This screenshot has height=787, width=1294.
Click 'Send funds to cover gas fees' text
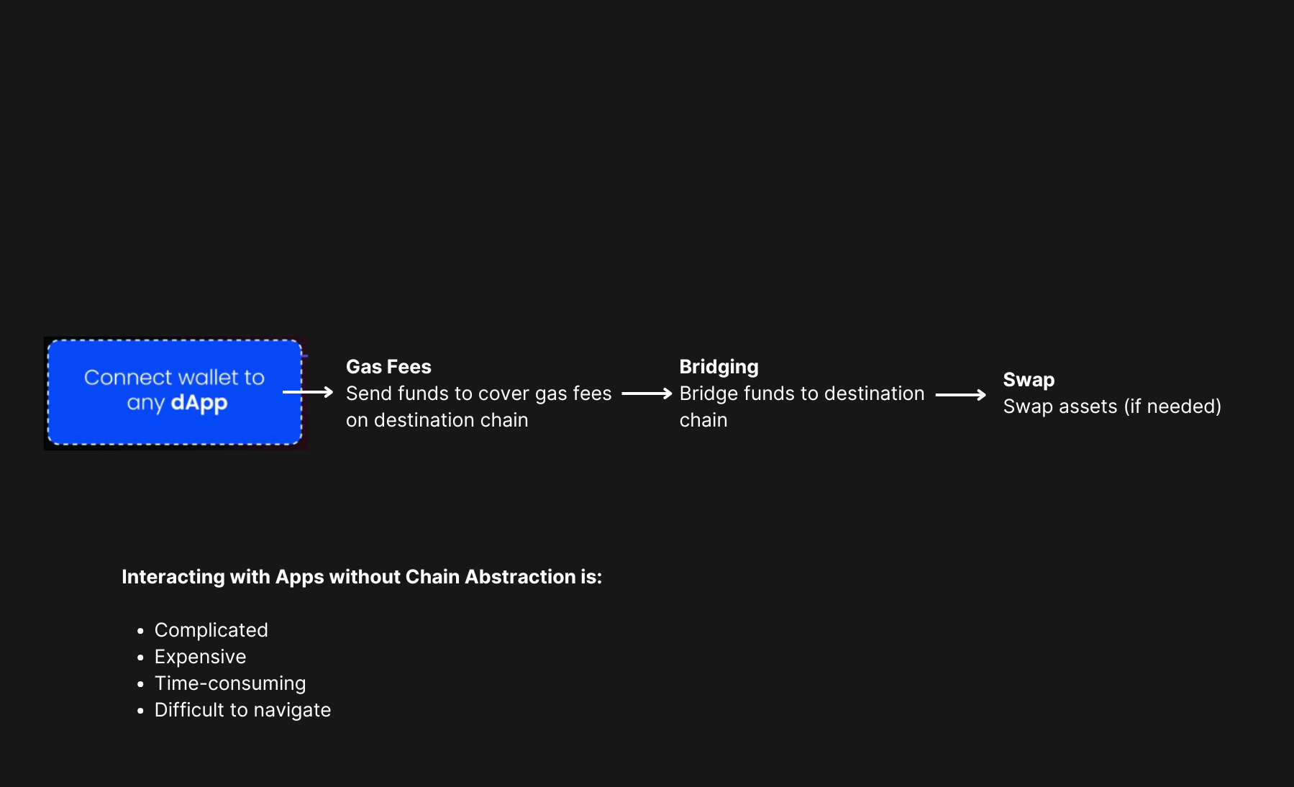(x=478, y=393)
